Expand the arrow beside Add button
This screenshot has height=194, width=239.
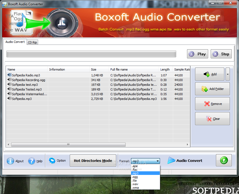pyautogui.click(x=228, y=74)
